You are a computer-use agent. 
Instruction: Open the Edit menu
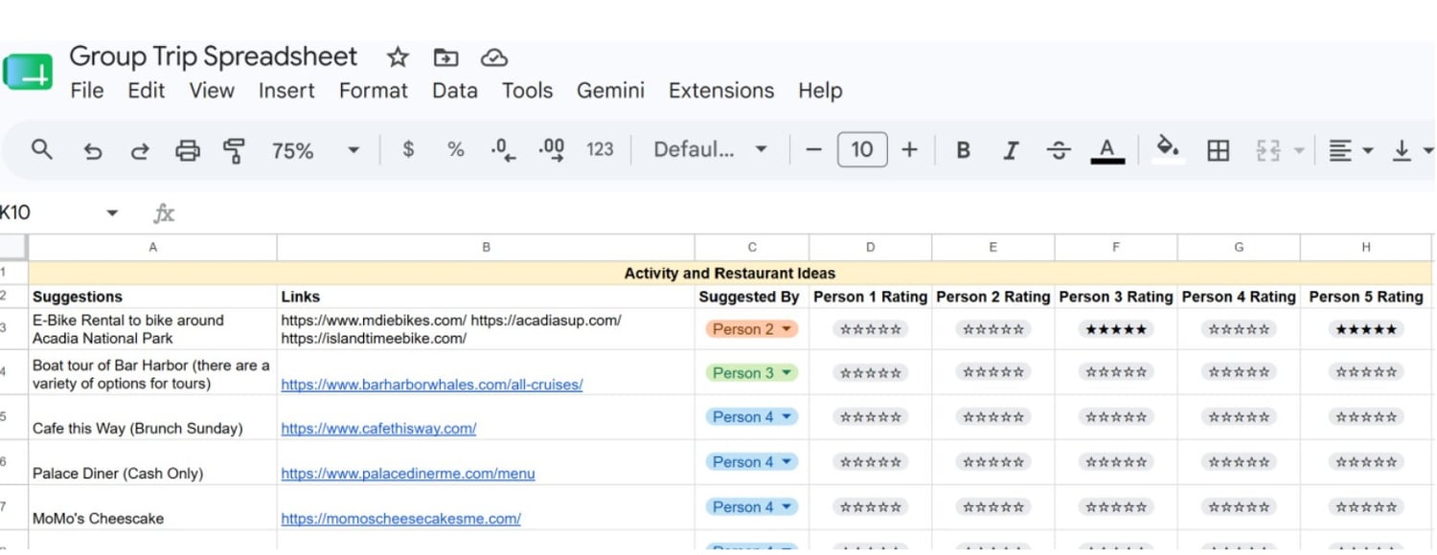pos(147,91)
